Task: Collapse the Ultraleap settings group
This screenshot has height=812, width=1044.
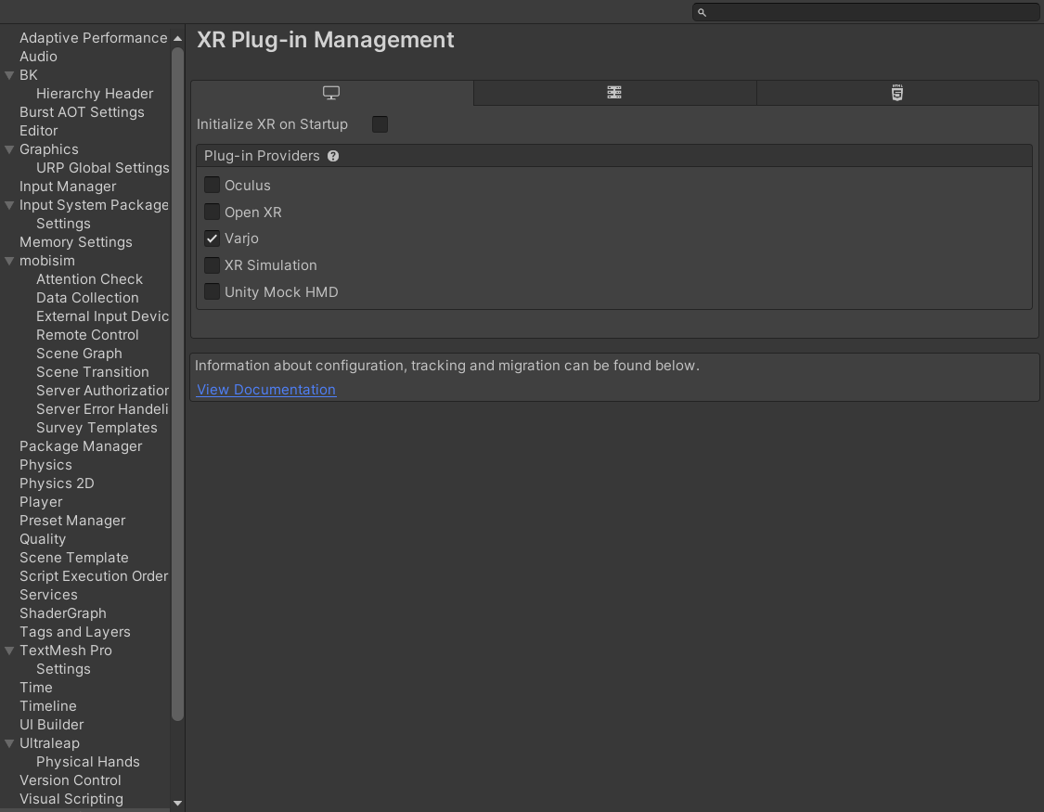Action: pyautogui.click(x=9, y=743)
